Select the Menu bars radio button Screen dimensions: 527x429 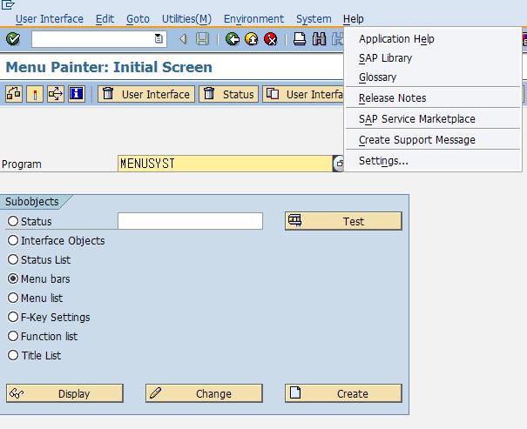click(13, 278)
